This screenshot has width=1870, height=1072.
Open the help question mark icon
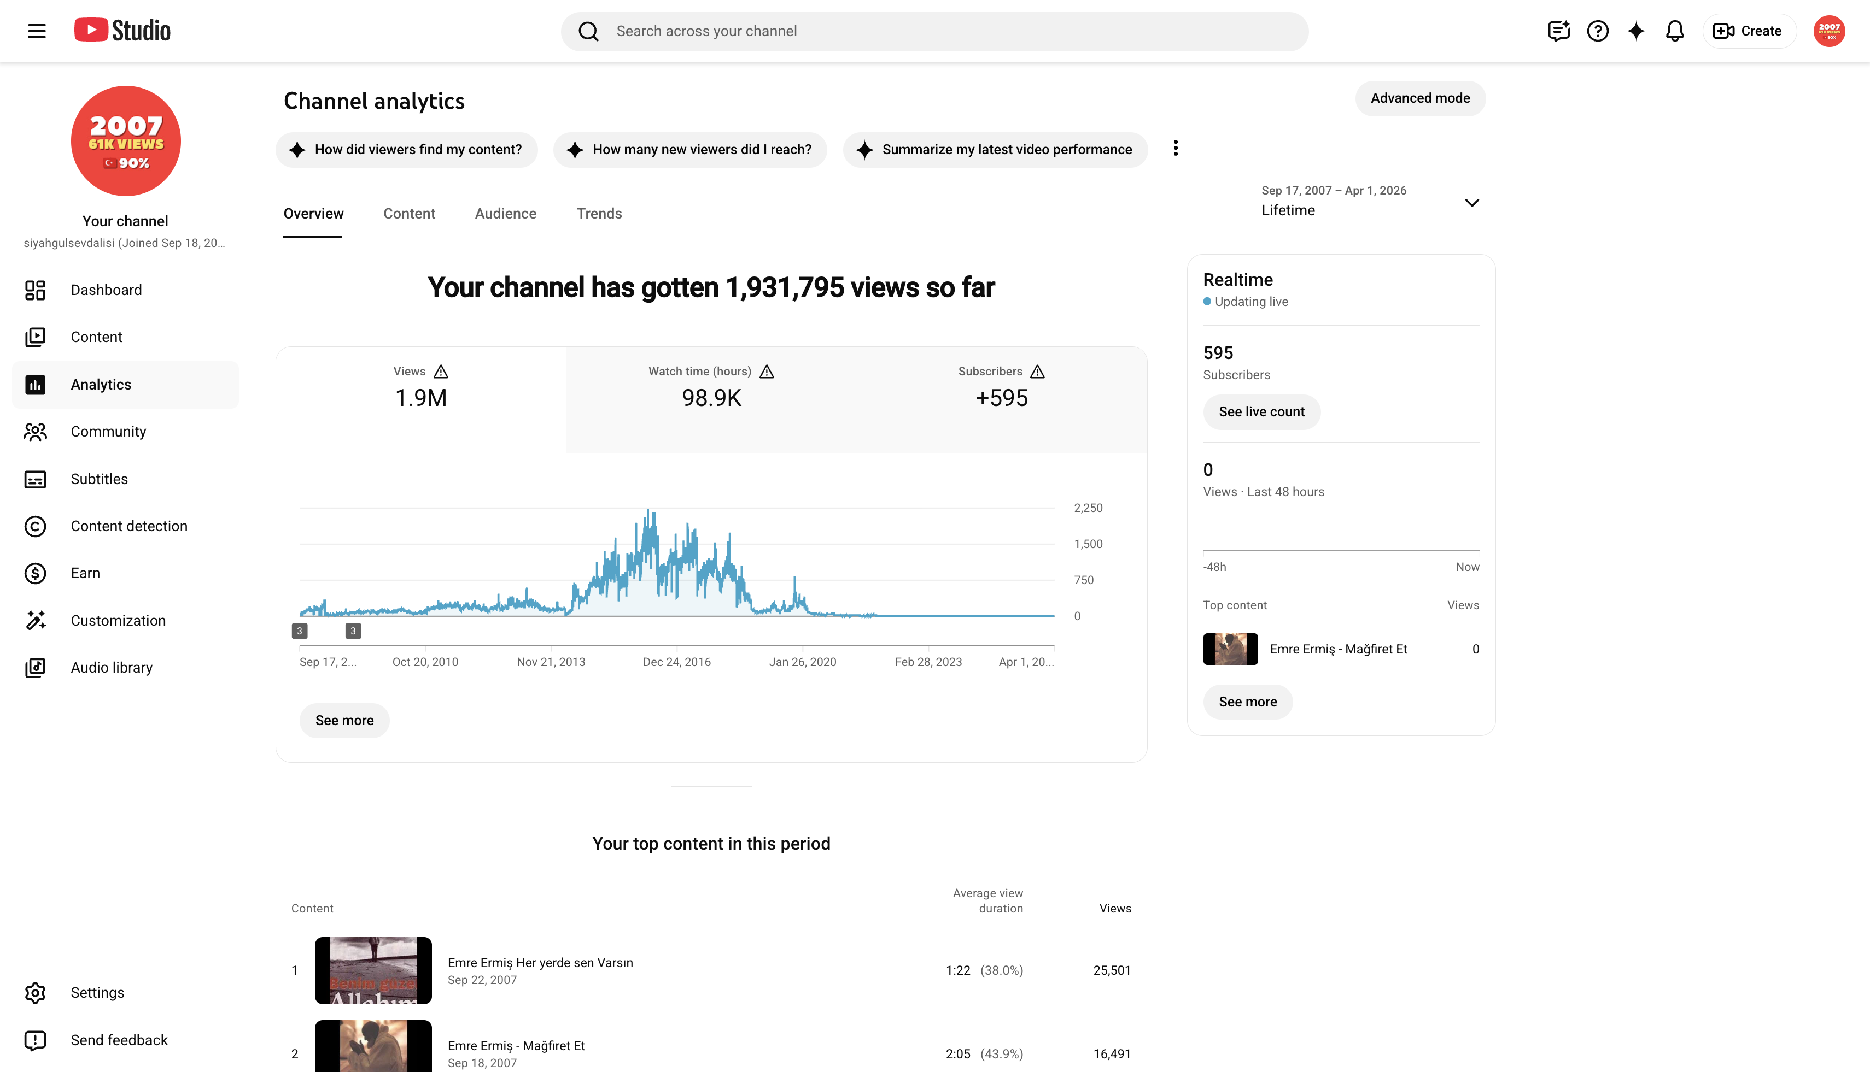[1597, 31]
